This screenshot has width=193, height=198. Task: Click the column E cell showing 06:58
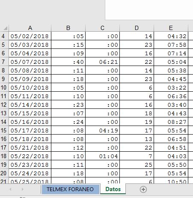[x=171, y=139]
